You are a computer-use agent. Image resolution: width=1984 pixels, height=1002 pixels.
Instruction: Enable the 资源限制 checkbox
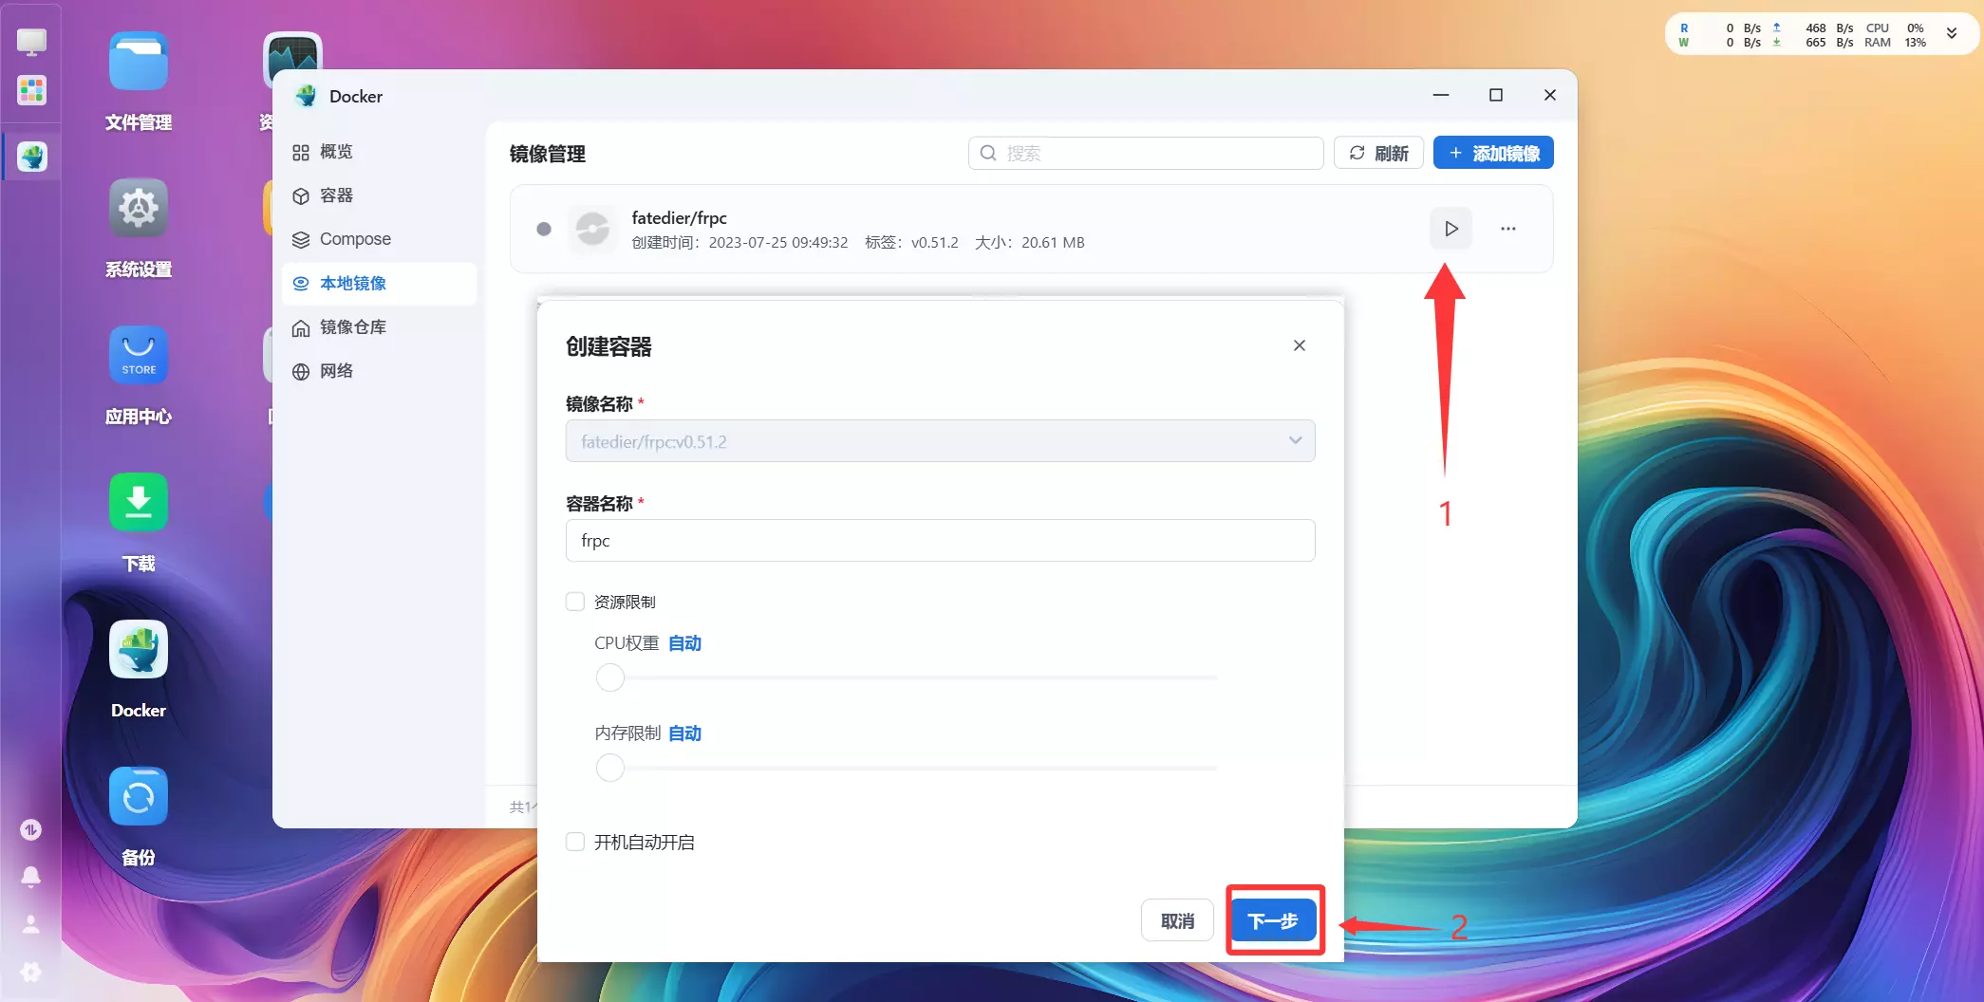574,601
